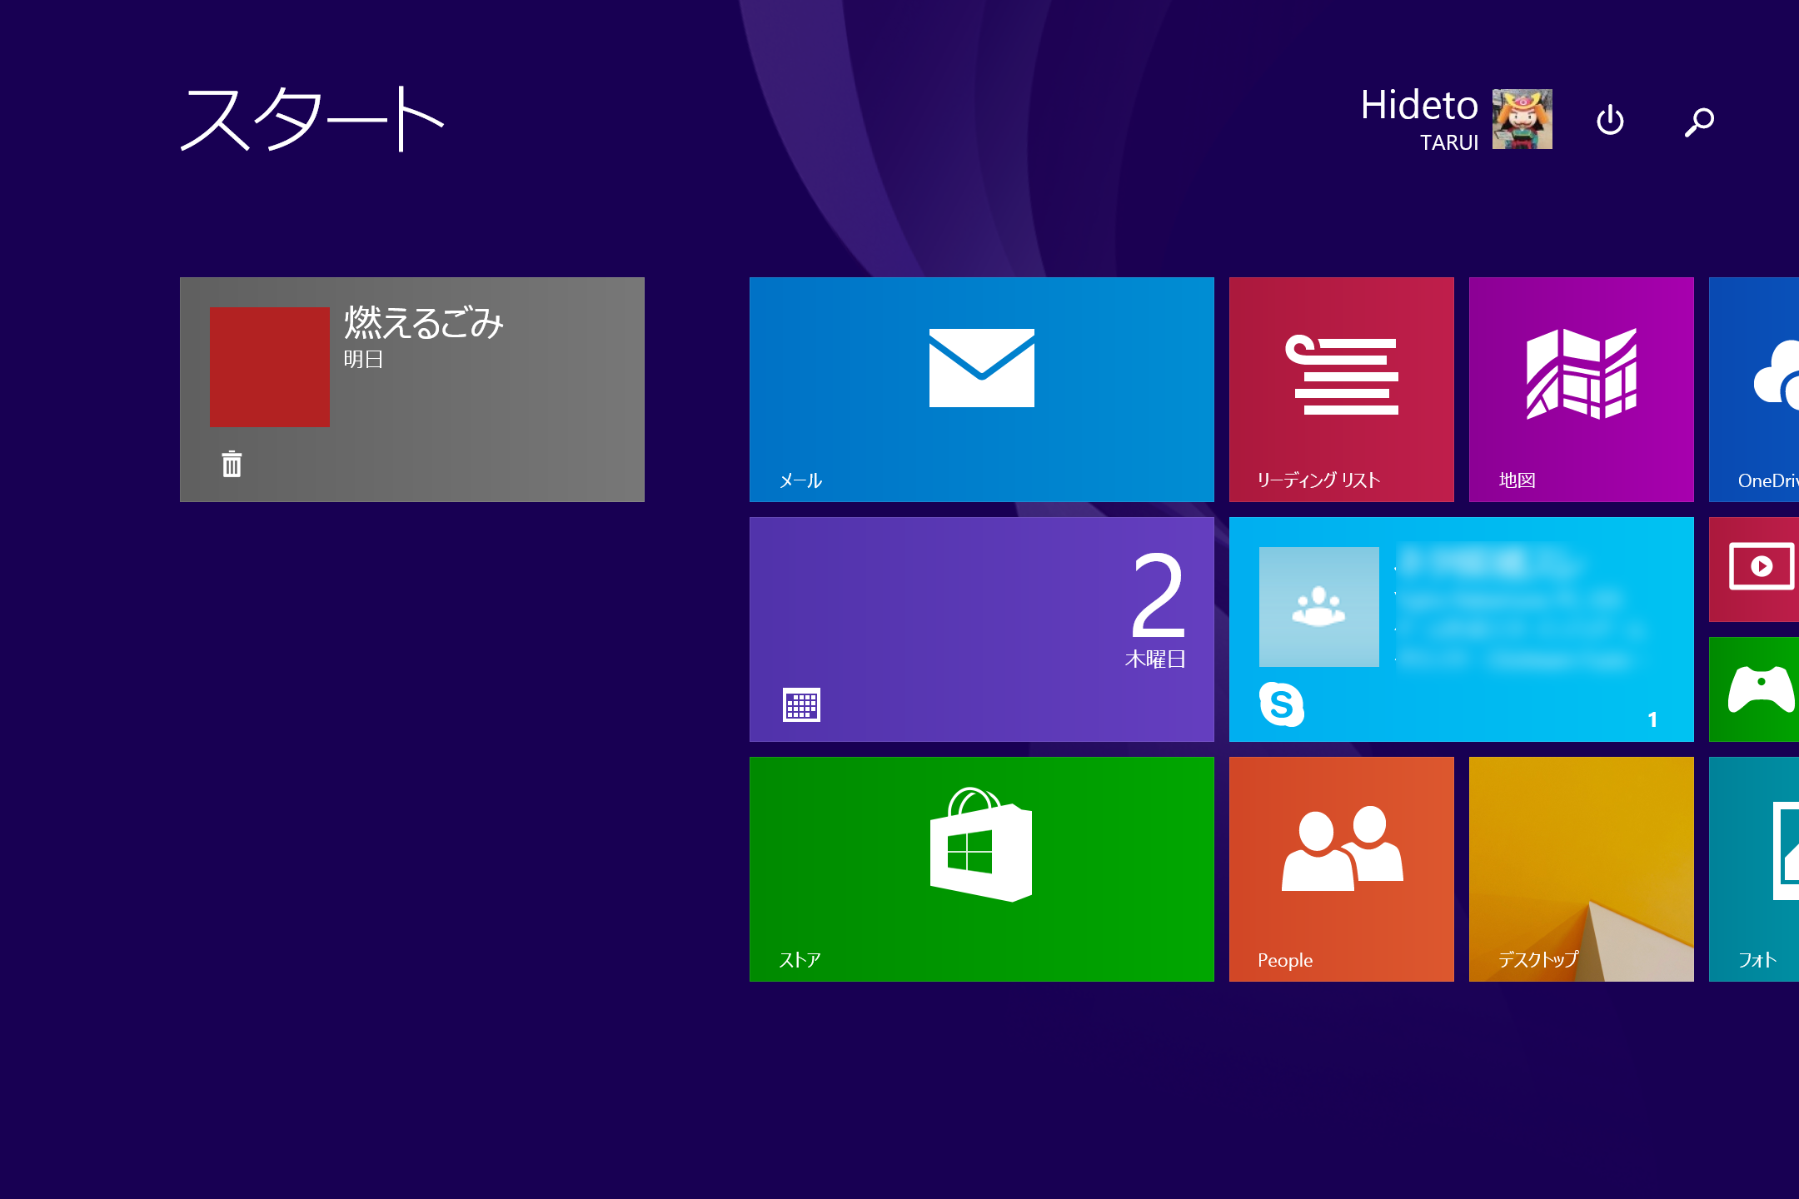Launch the Maps (地図) tile
Image resolution: width=1799 pixels, height=1199 pixels.
click(1581, 389)
